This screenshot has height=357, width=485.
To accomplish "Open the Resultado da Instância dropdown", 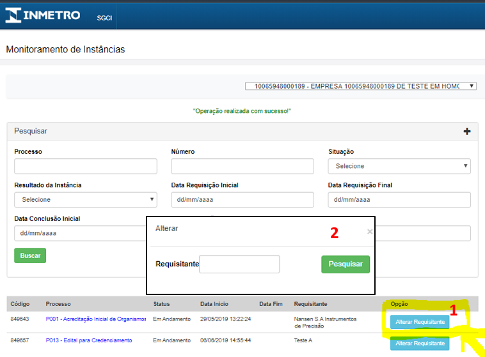I will (x=85, y=200).
